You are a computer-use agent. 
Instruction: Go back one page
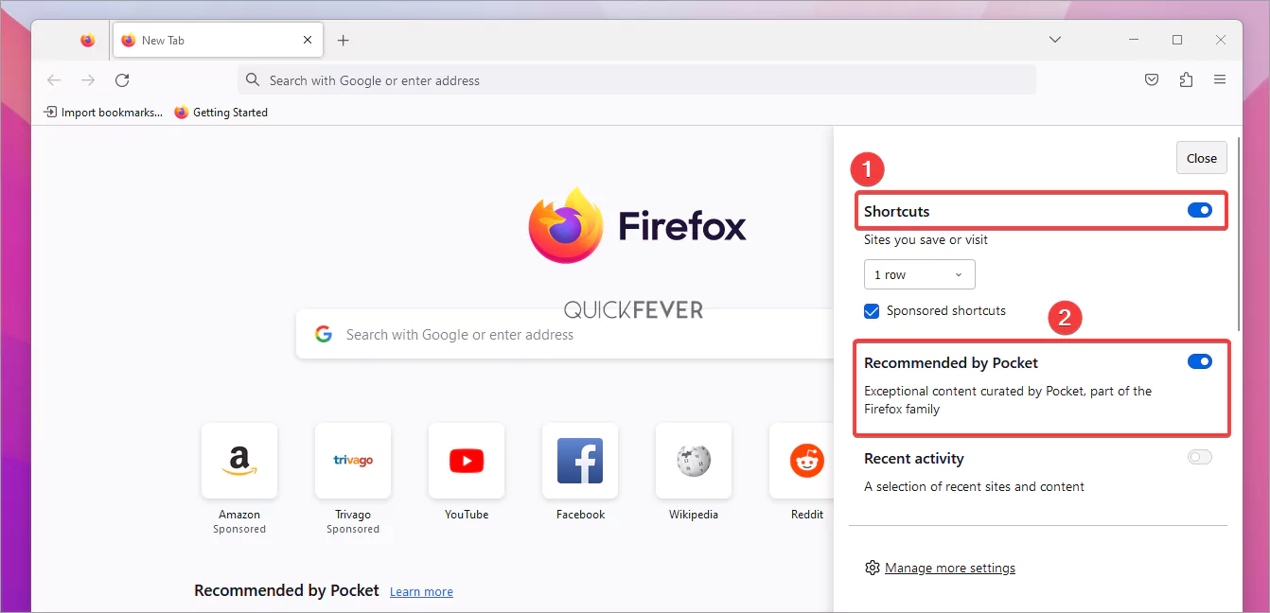[x=54, y=80]
